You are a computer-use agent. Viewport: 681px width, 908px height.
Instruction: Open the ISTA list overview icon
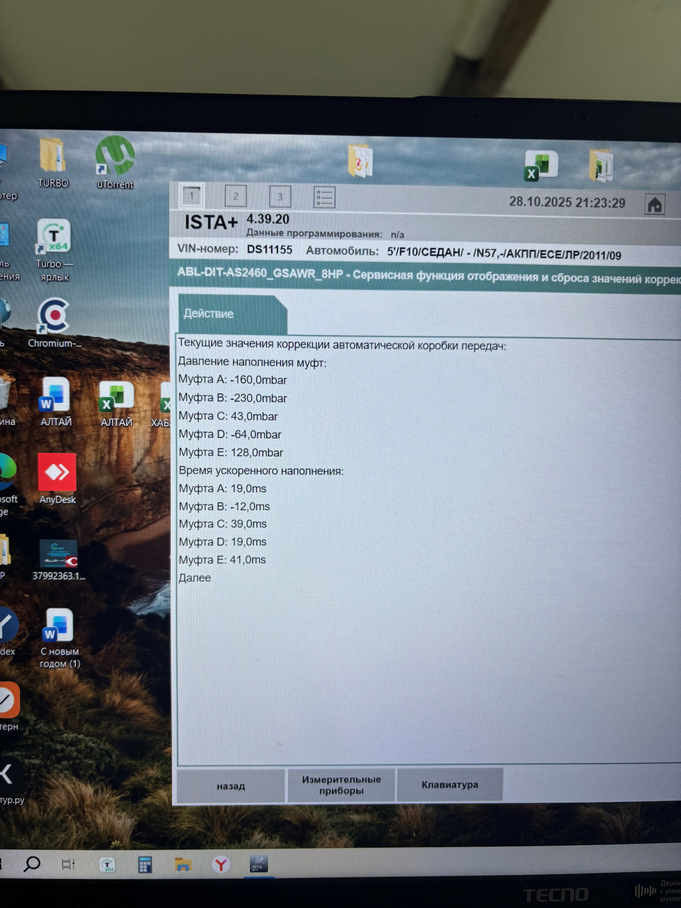[325, 197]
